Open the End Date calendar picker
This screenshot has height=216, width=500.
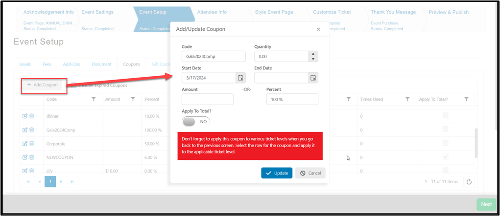pos(313,78)
